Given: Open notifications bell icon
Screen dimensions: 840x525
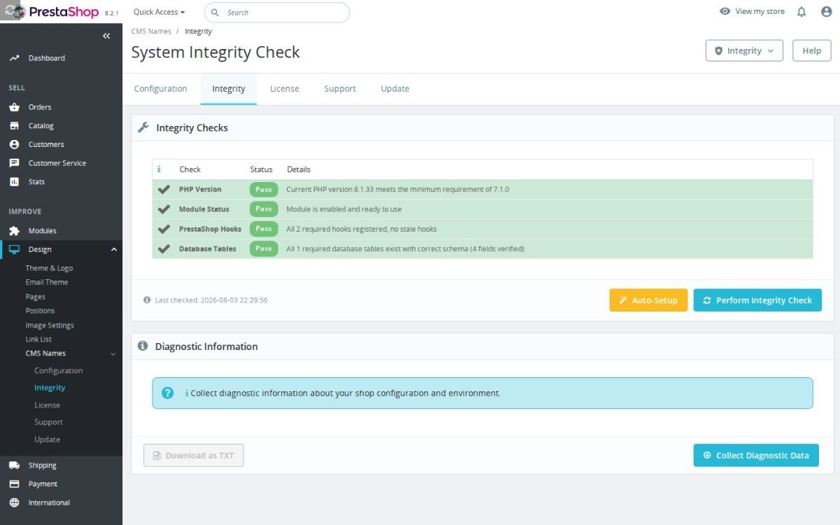Looking at the screenshot, I should pyautogui.click(x=801, y=12).
